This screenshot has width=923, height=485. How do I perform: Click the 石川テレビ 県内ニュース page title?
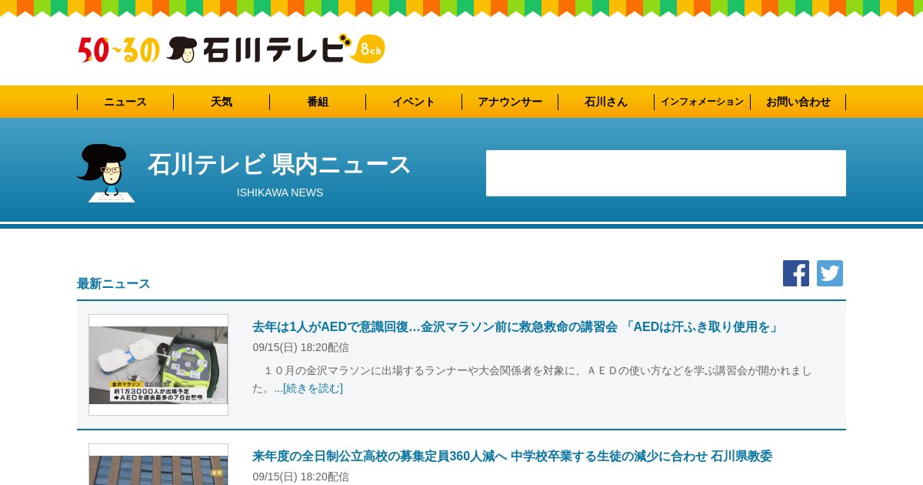[x=280, y=164]
